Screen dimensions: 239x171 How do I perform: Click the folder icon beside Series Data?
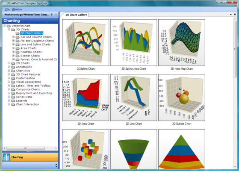(x=13, y=97)
